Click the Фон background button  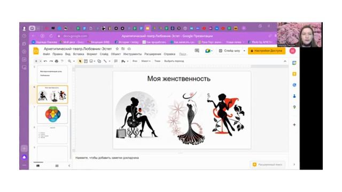pyautogui.click(x=135, y=61)
